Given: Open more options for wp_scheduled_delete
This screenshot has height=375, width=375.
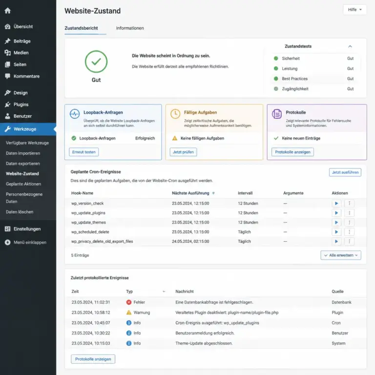Looking at the screenshot, I should [x=350, y=232].
